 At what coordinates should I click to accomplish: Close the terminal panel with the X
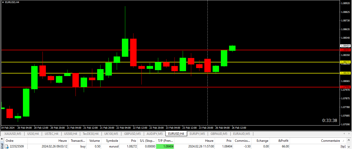[x=2, y=139]
